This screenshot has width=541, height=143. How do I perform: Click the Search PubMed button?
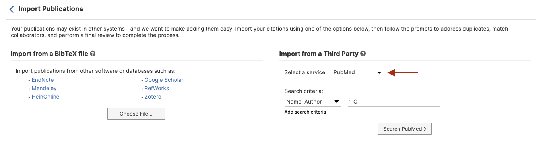(x=405, y=129)
